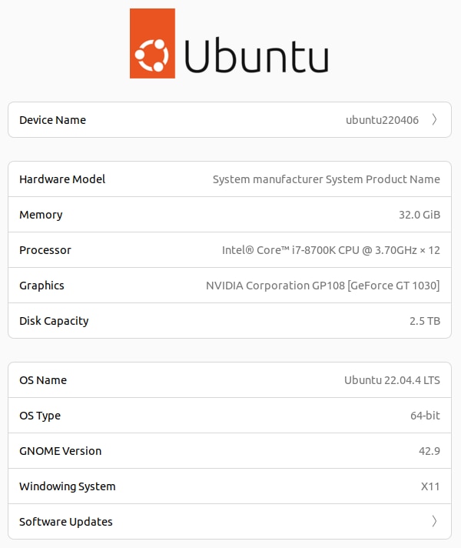Click the Hardware Model row
The image size is (461, 548).
coord(230,179)
